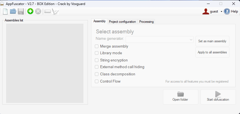240x114 pixels.
Task: Click the new project blank page icon
Action: (5, 11)
